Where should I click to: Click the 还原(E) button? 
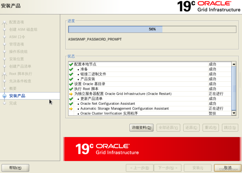[x=191, y=128]
